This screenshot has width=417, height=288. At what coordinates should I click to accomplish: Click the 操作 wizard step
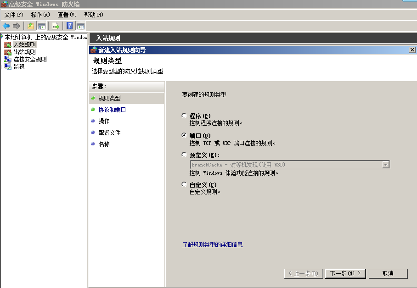(104, 121)
